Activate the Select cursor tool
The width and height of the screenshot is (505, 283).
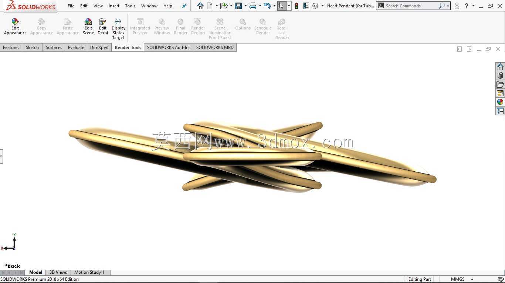(x=282, y=6)
